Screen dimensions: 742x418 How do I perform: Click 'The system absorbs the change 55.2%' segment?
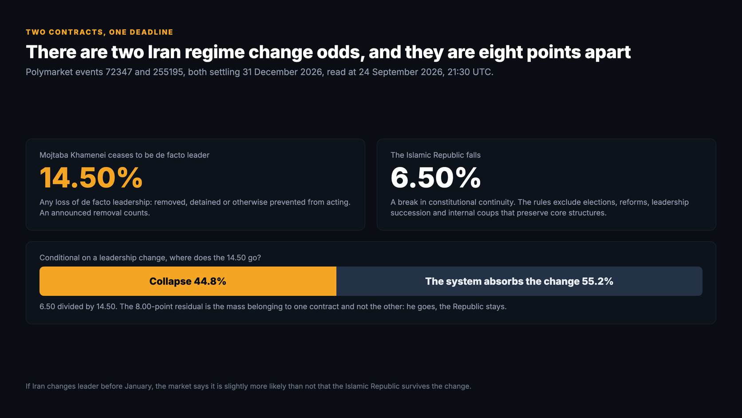(519, 281)
